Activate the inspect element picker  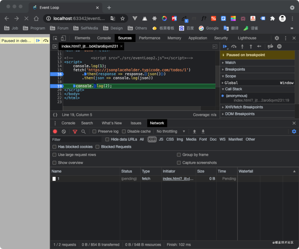[55, 38]
